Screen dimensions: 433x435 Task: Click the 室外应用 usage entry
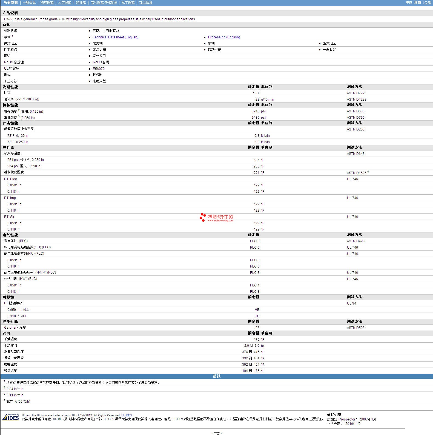click(x=99, y=56)
